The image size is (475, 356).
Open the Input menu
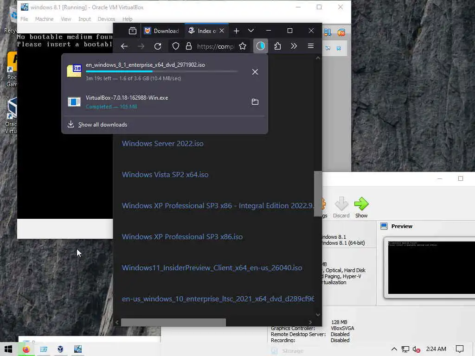84,19
